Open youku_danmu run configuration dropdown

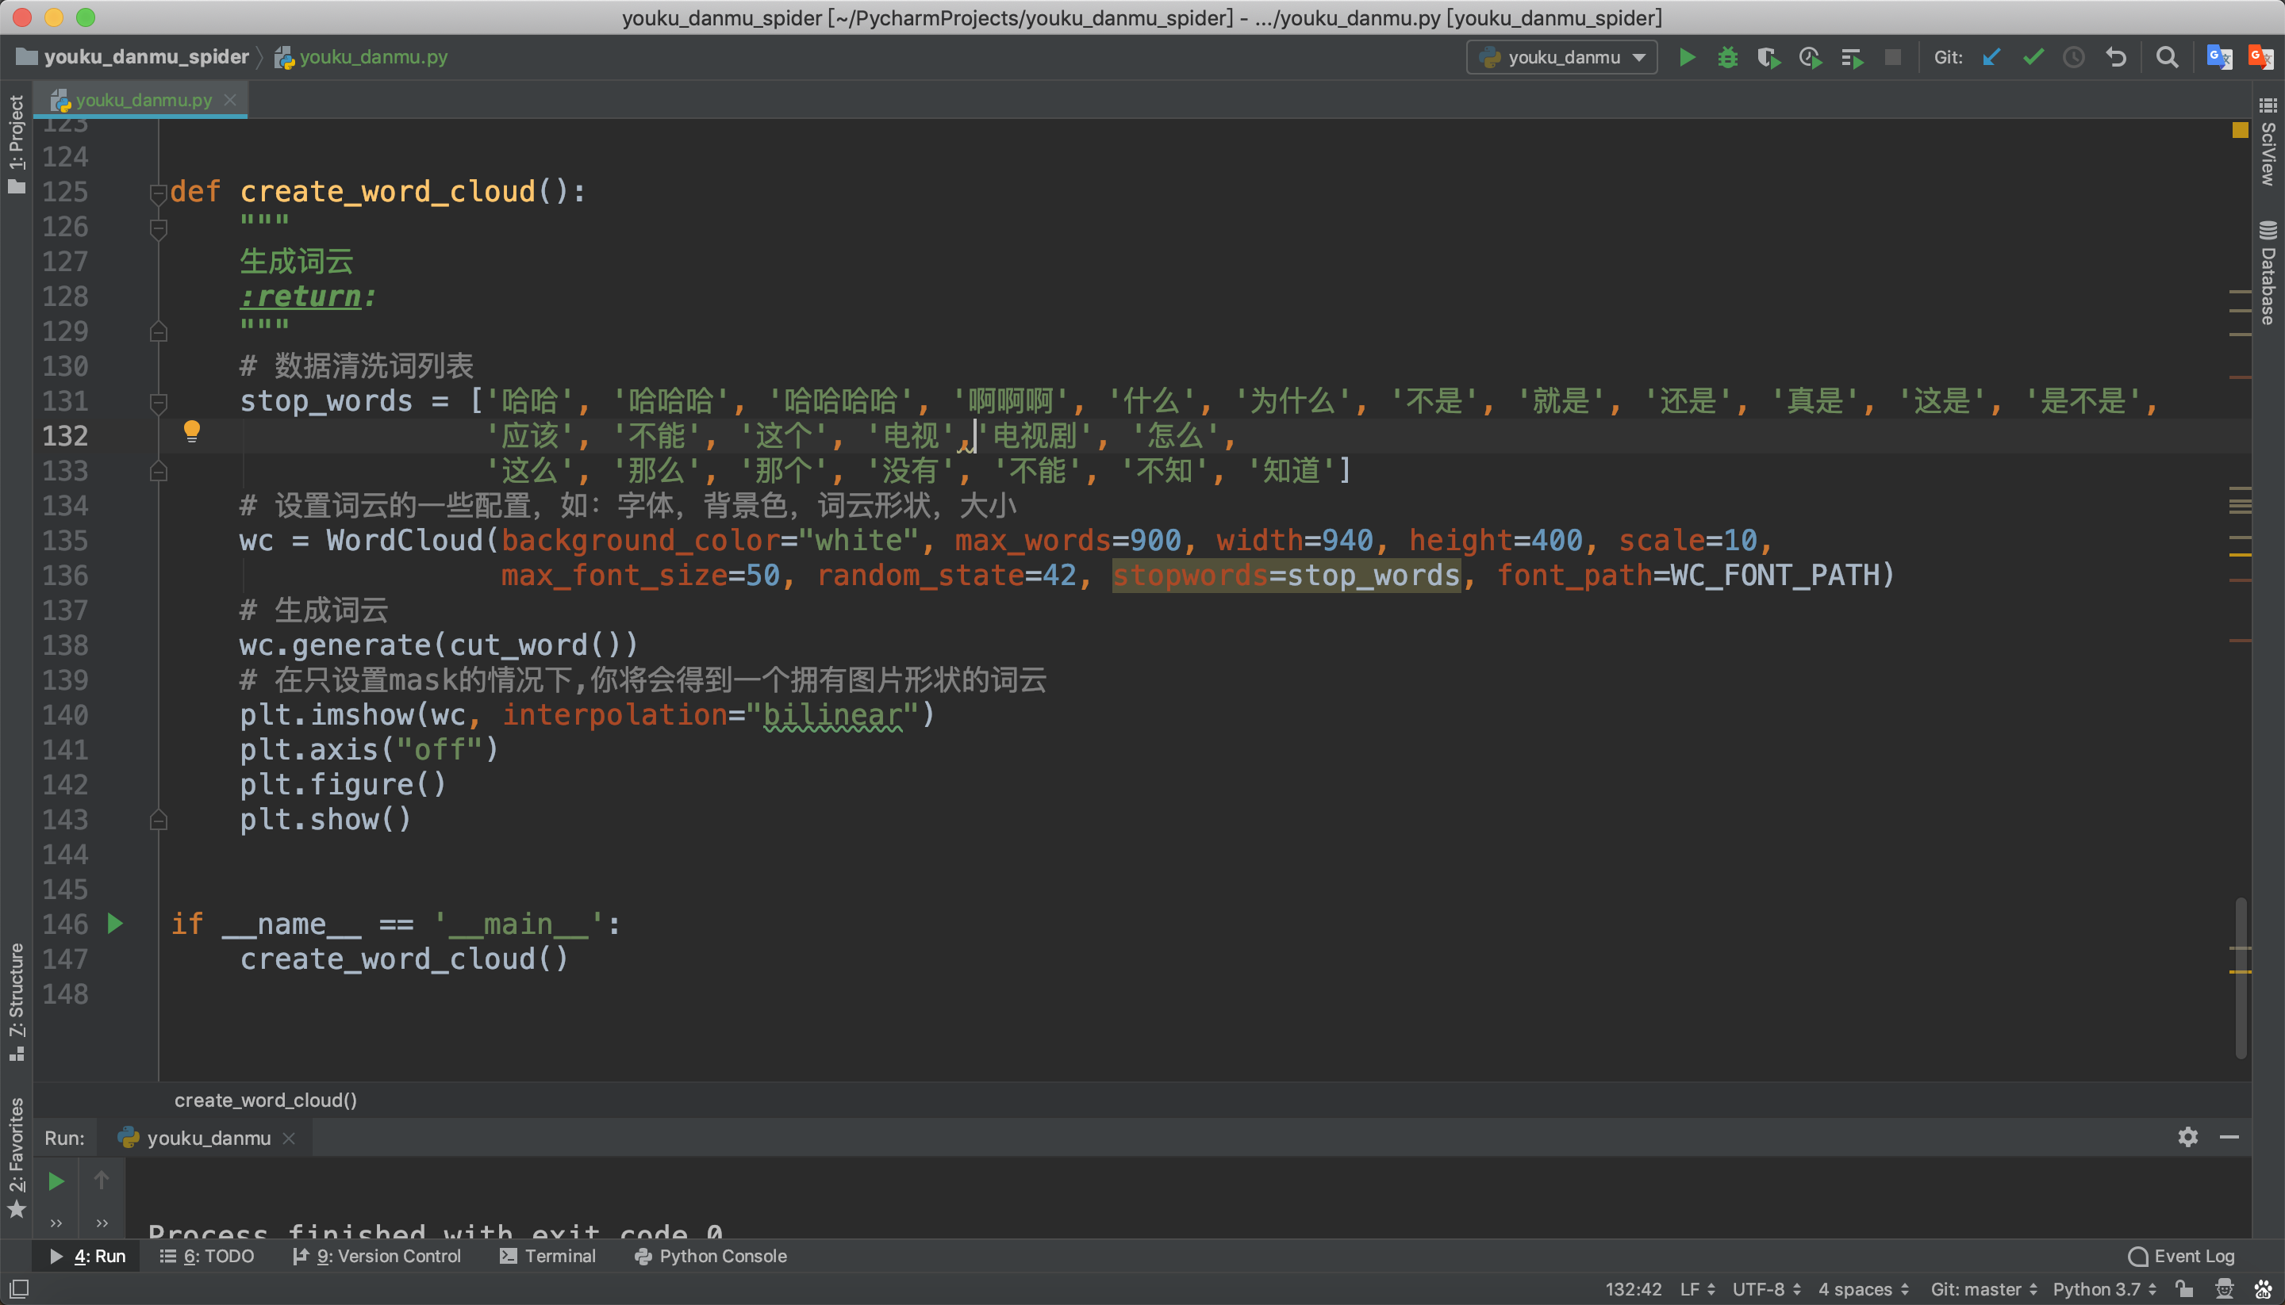tap(1562, 57)
